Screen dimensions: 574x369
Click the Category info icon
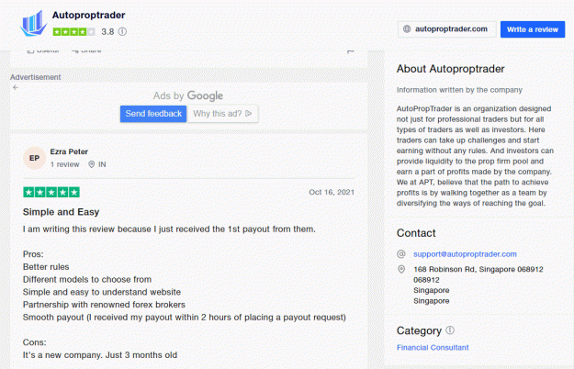[x=450, y=330]
